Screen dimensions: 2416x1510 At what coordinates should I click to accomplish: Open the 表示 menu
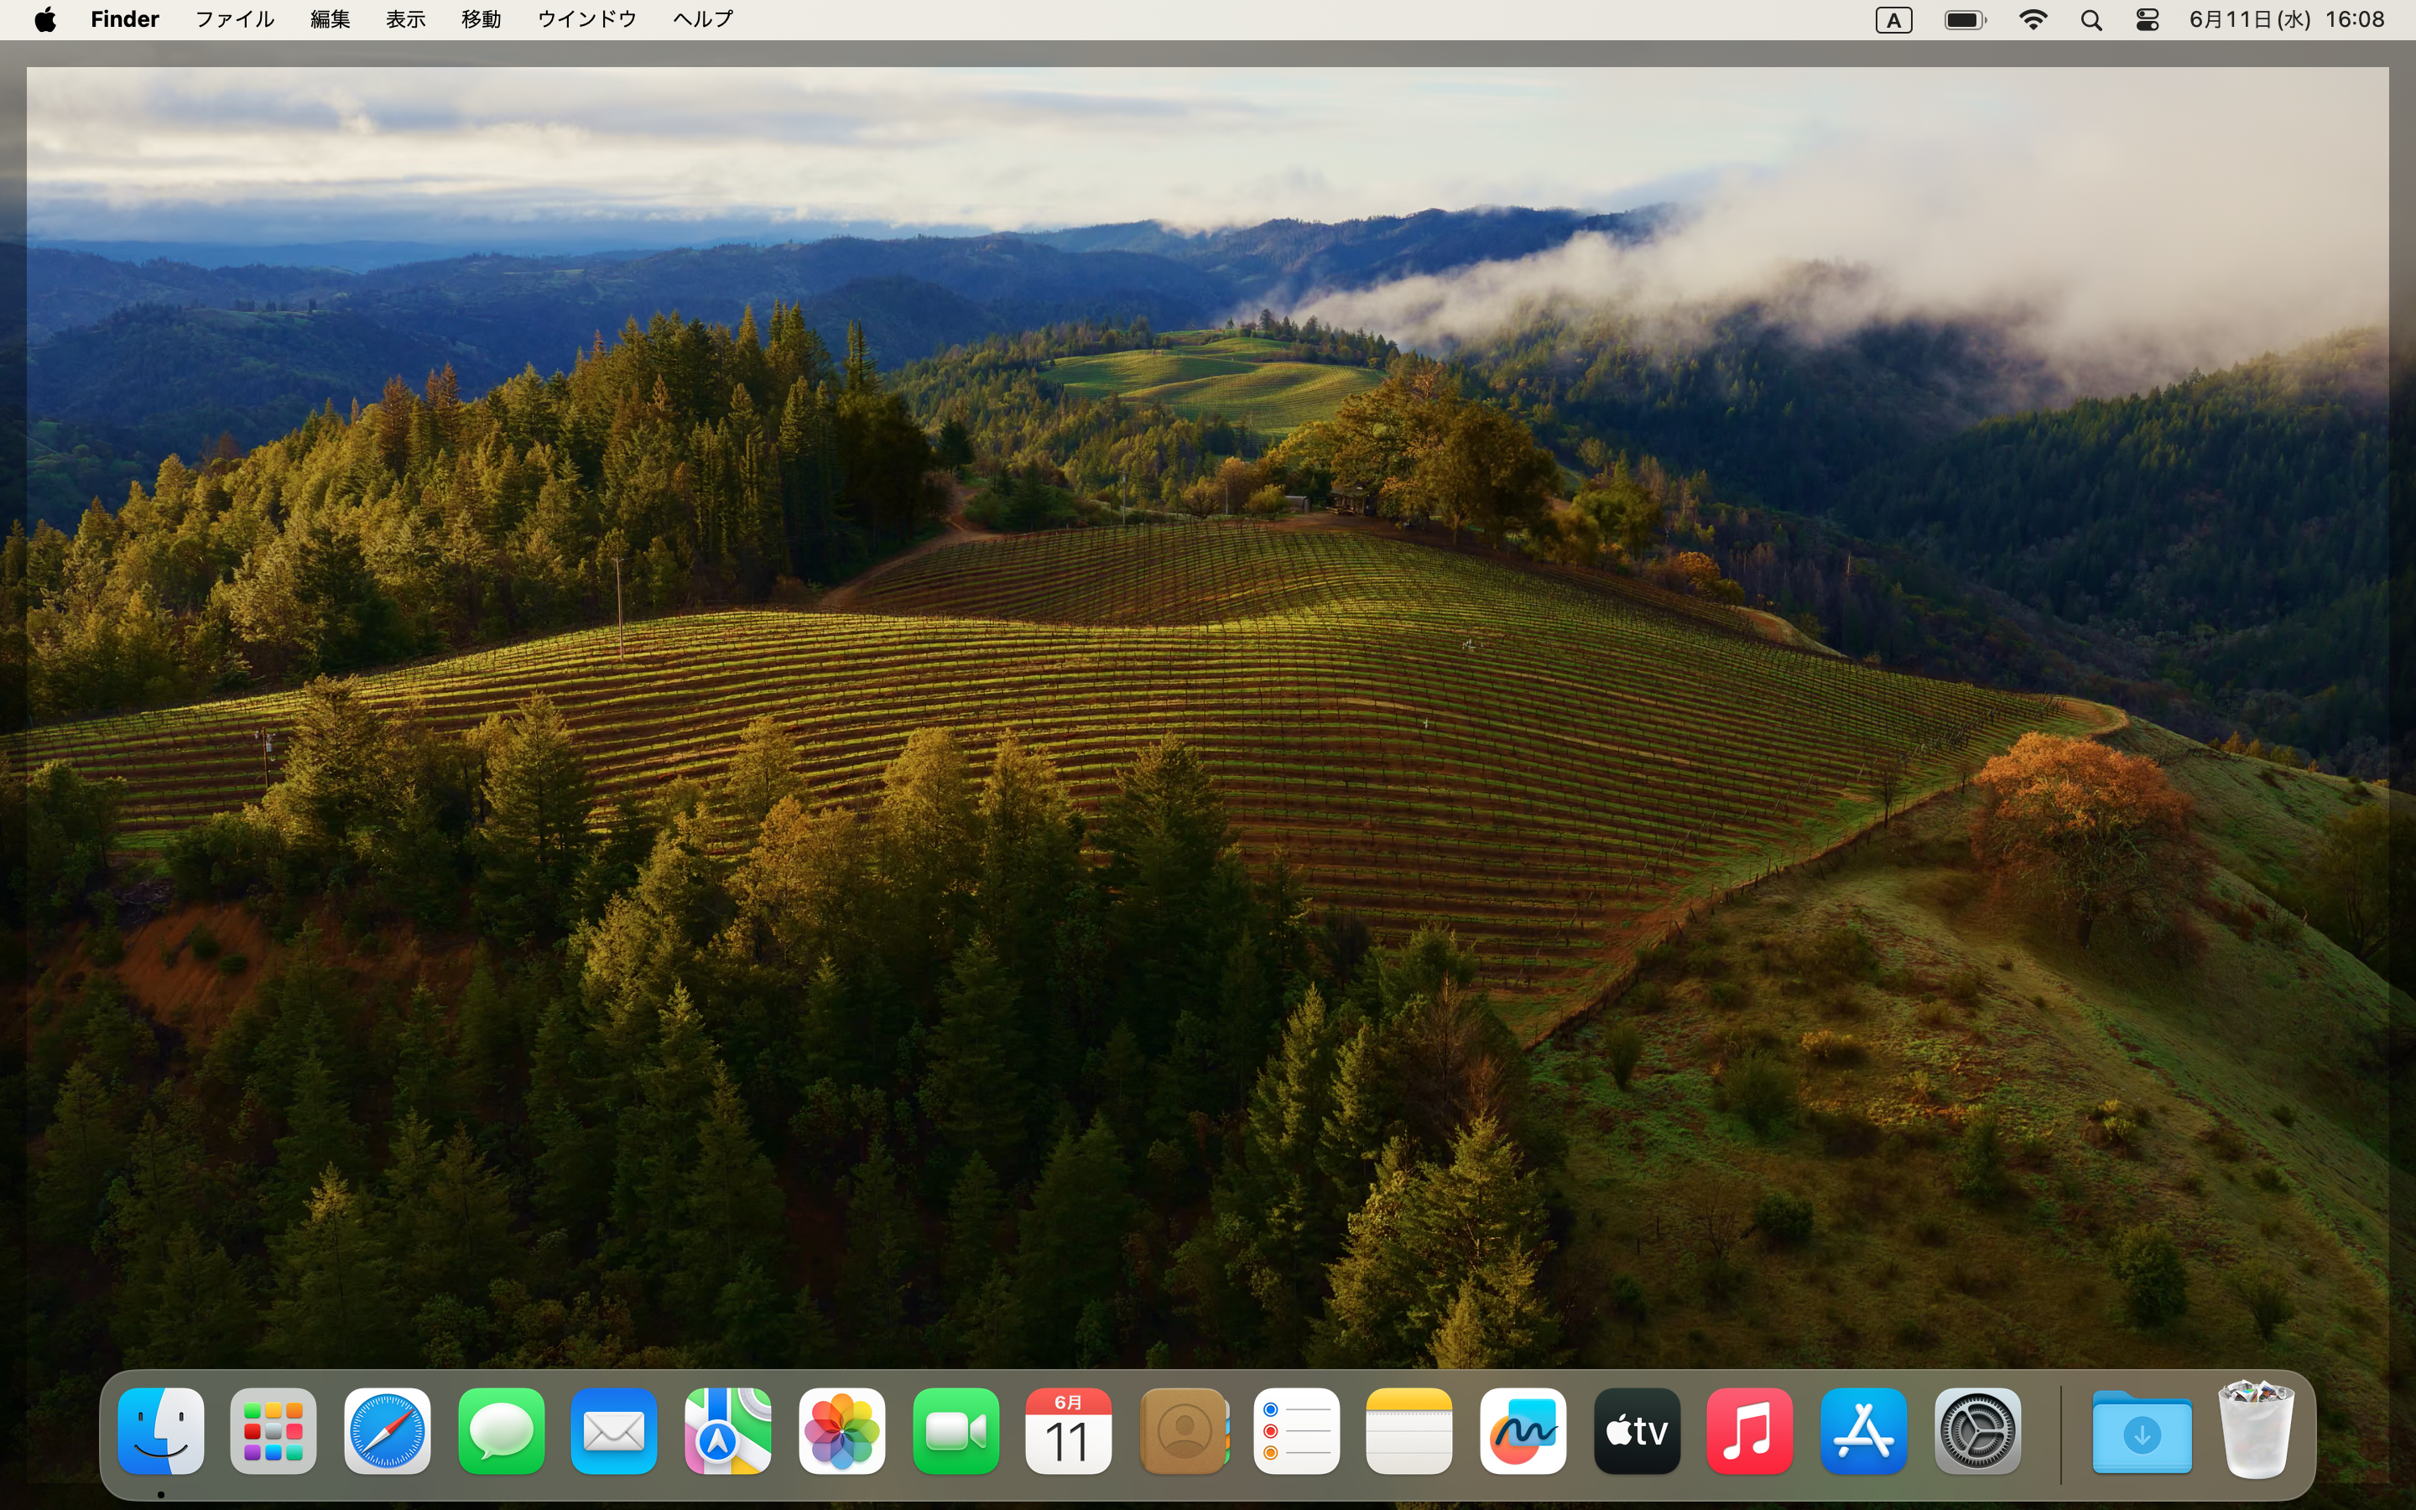[406, 19]
